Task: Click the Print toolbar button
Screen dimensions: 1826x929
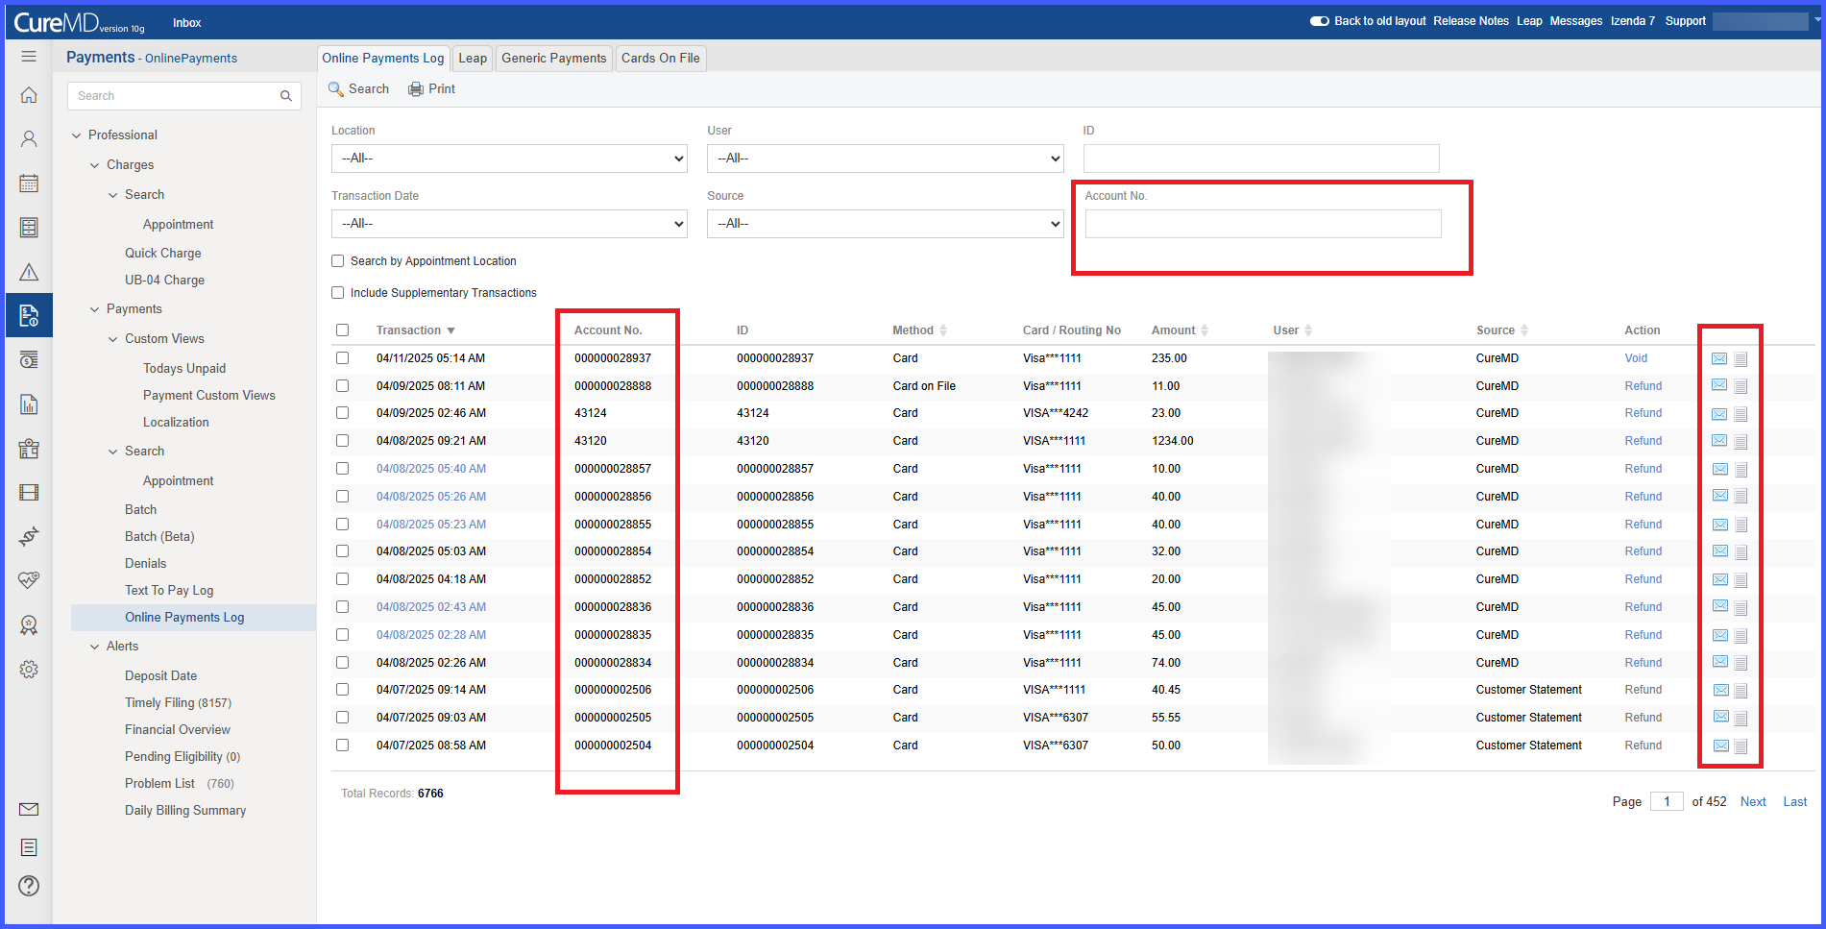Action: coord(431,88)
